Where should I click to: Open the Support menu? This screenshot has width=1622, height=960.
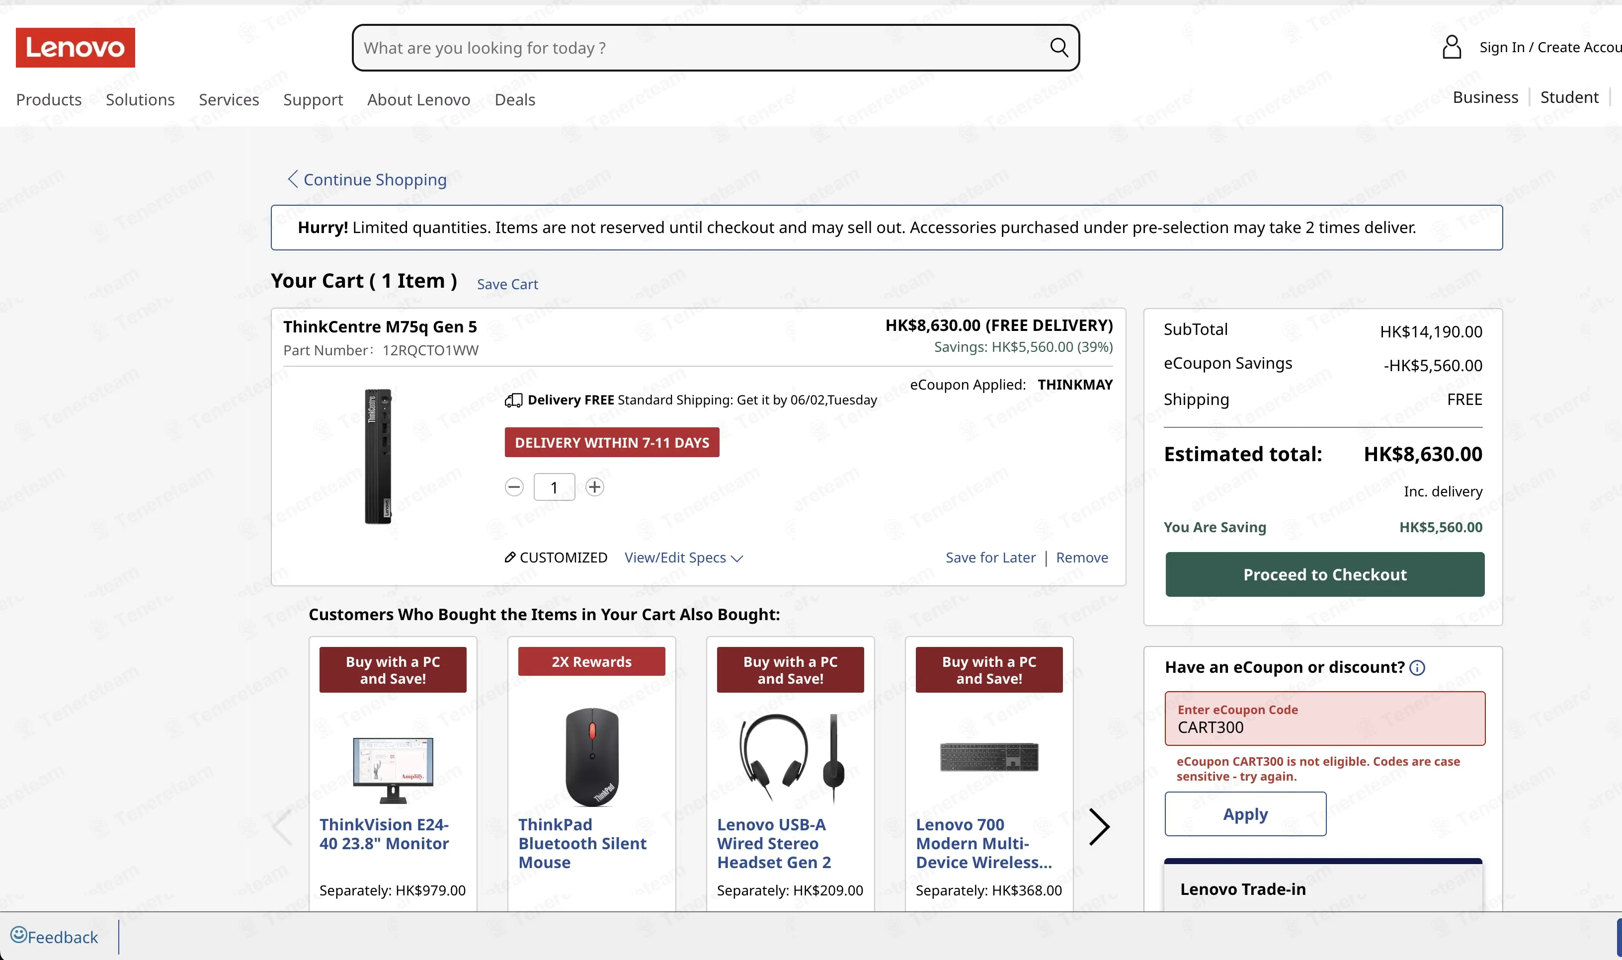[x=313, y=99]
